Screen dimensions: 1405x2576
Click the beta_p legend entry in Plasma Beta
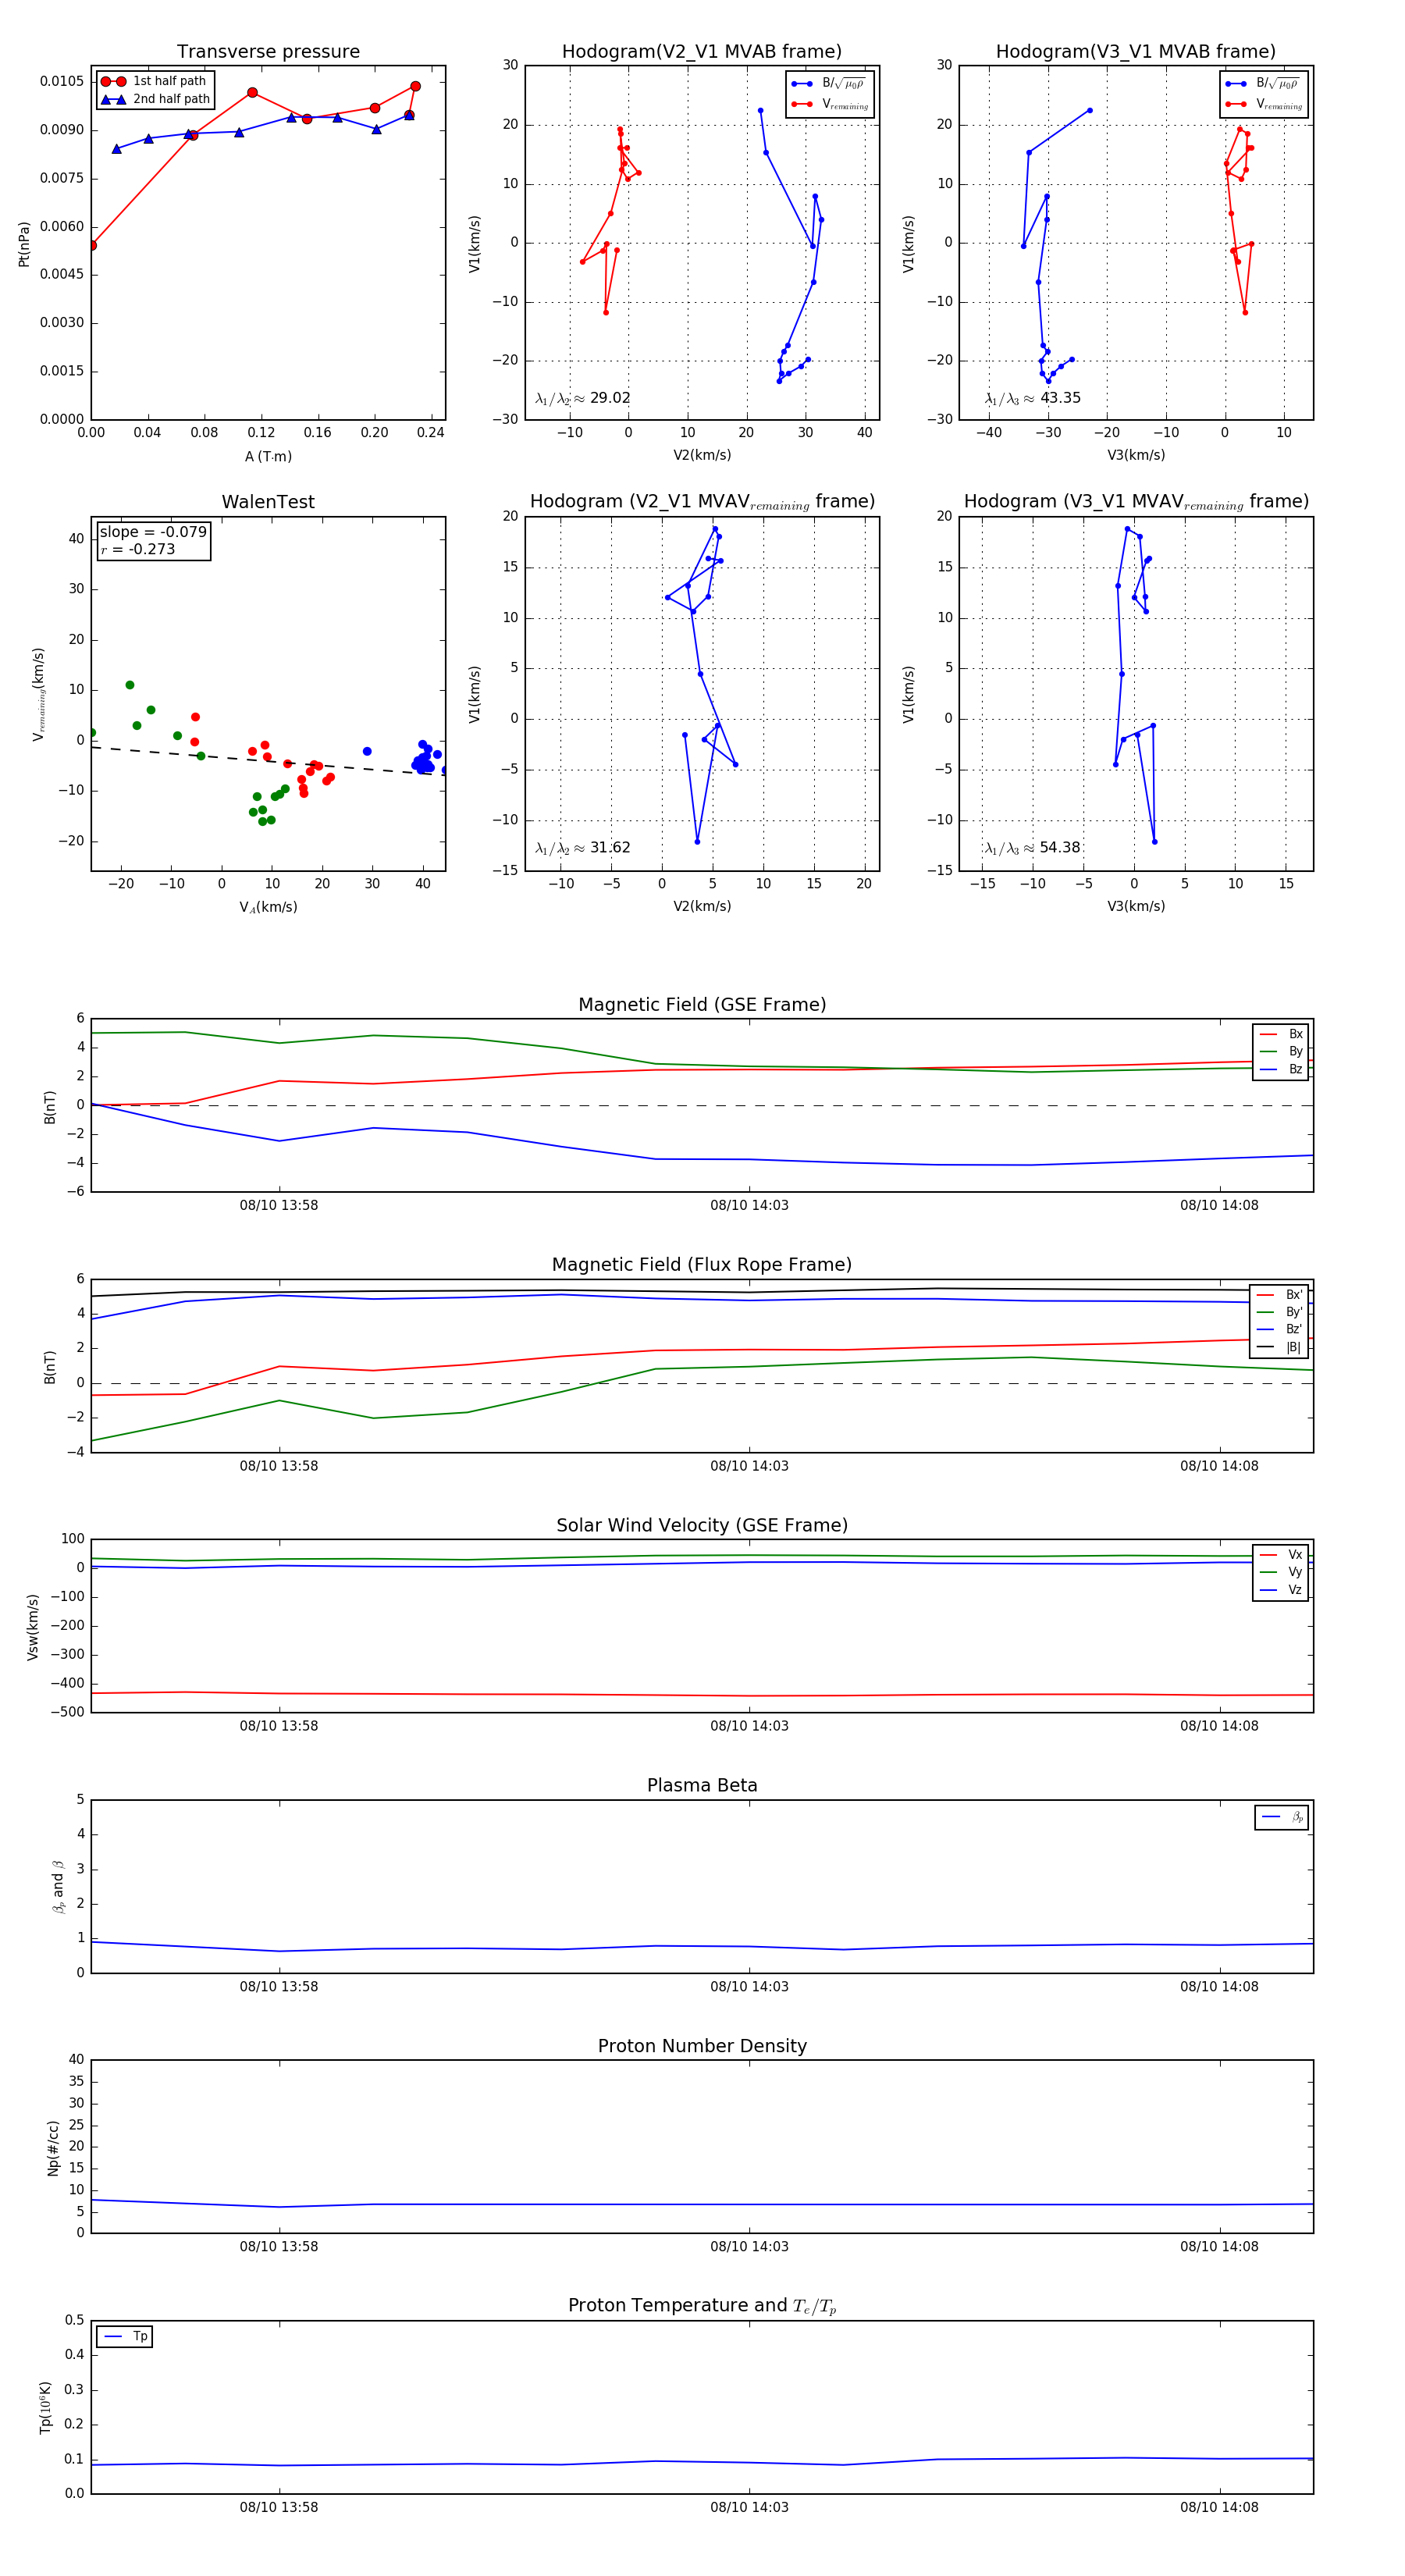pyautogui.click(x=1283, y=1817)
